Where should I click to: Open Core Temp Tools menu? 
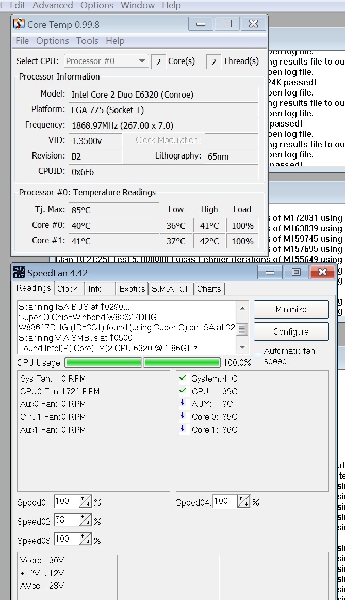coord(87,41)
